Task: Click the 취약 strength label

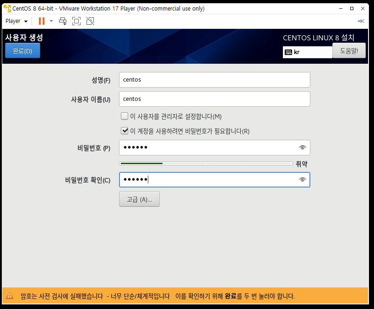Action: [x=302, y=164]
